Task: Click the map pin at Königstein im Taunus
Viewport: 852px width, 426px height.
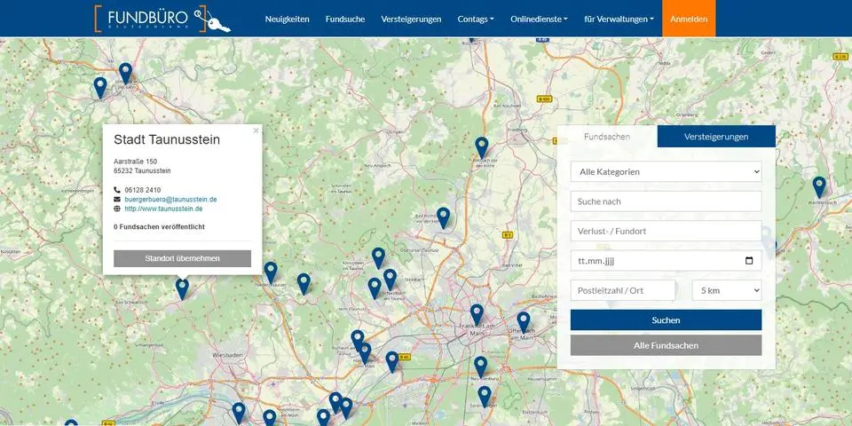Action: click(378, 257)
